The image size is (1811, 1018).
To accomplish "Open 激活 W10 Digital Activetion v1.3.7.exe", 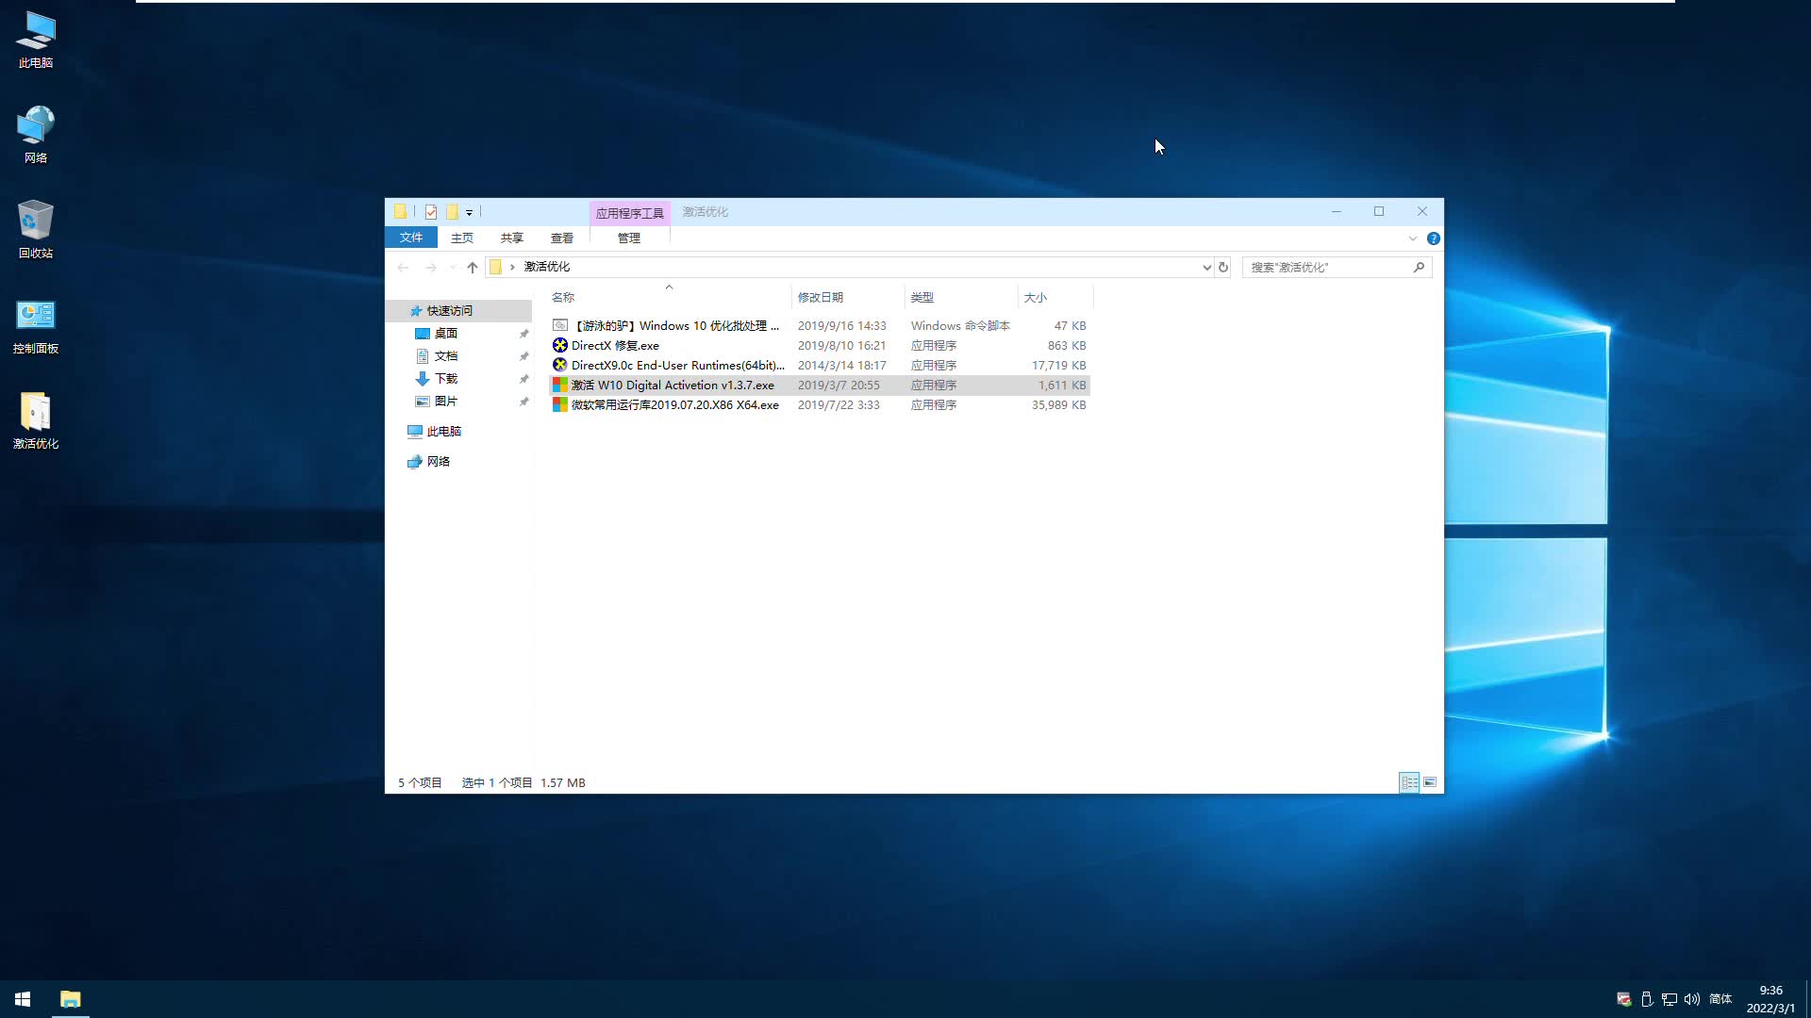I will point(673,385).
